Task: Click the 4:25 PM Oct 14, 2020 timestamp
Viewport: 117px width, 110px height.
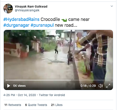Action: 20,95
